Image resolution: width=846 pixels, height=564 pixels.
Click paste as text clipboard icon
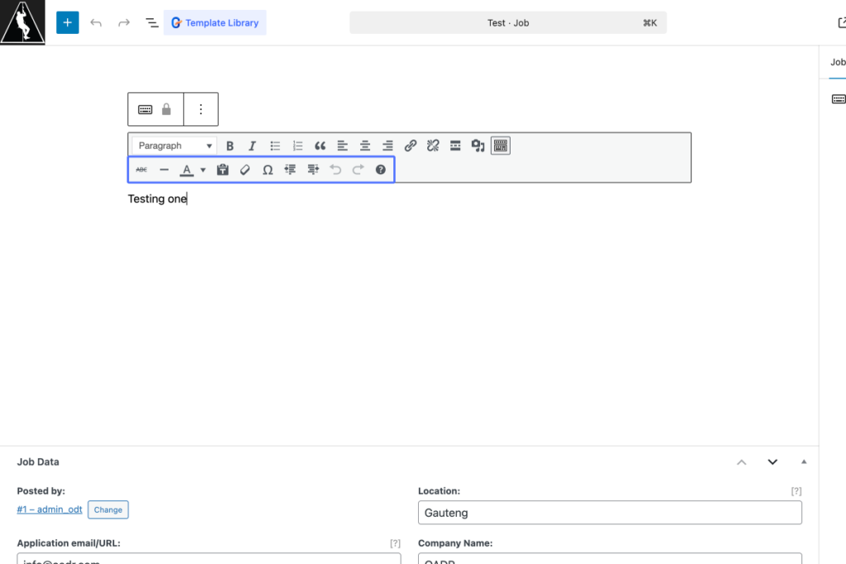[x=222, y=170]
